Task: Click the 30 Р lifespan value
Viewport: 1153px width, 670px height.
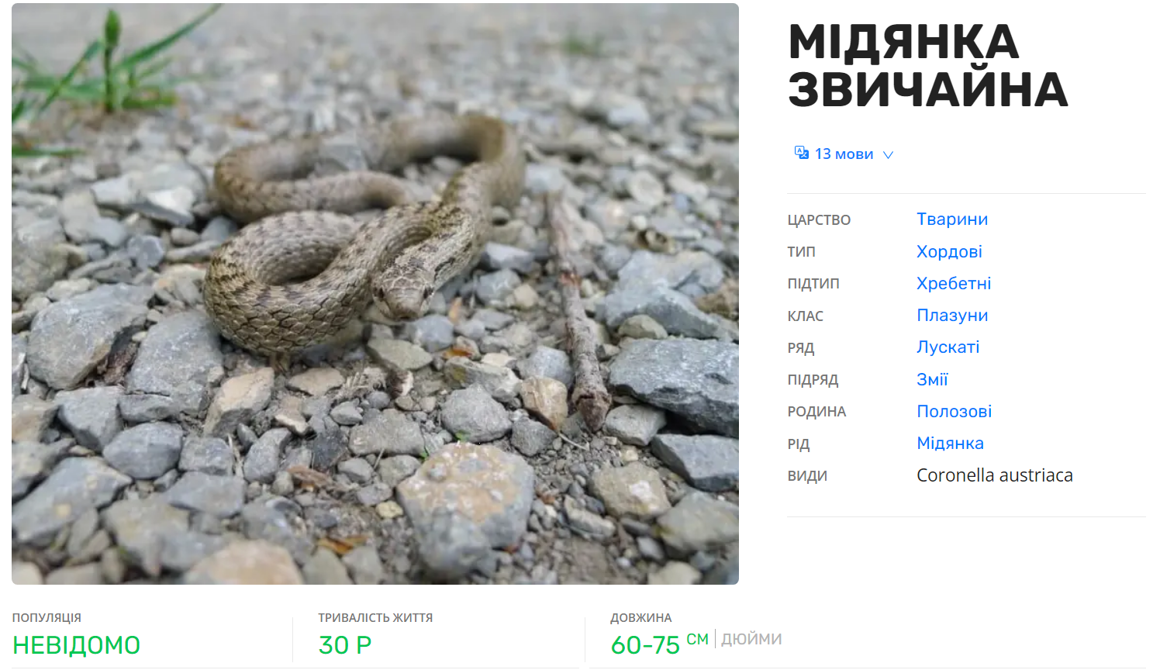Action: point(345,645)
